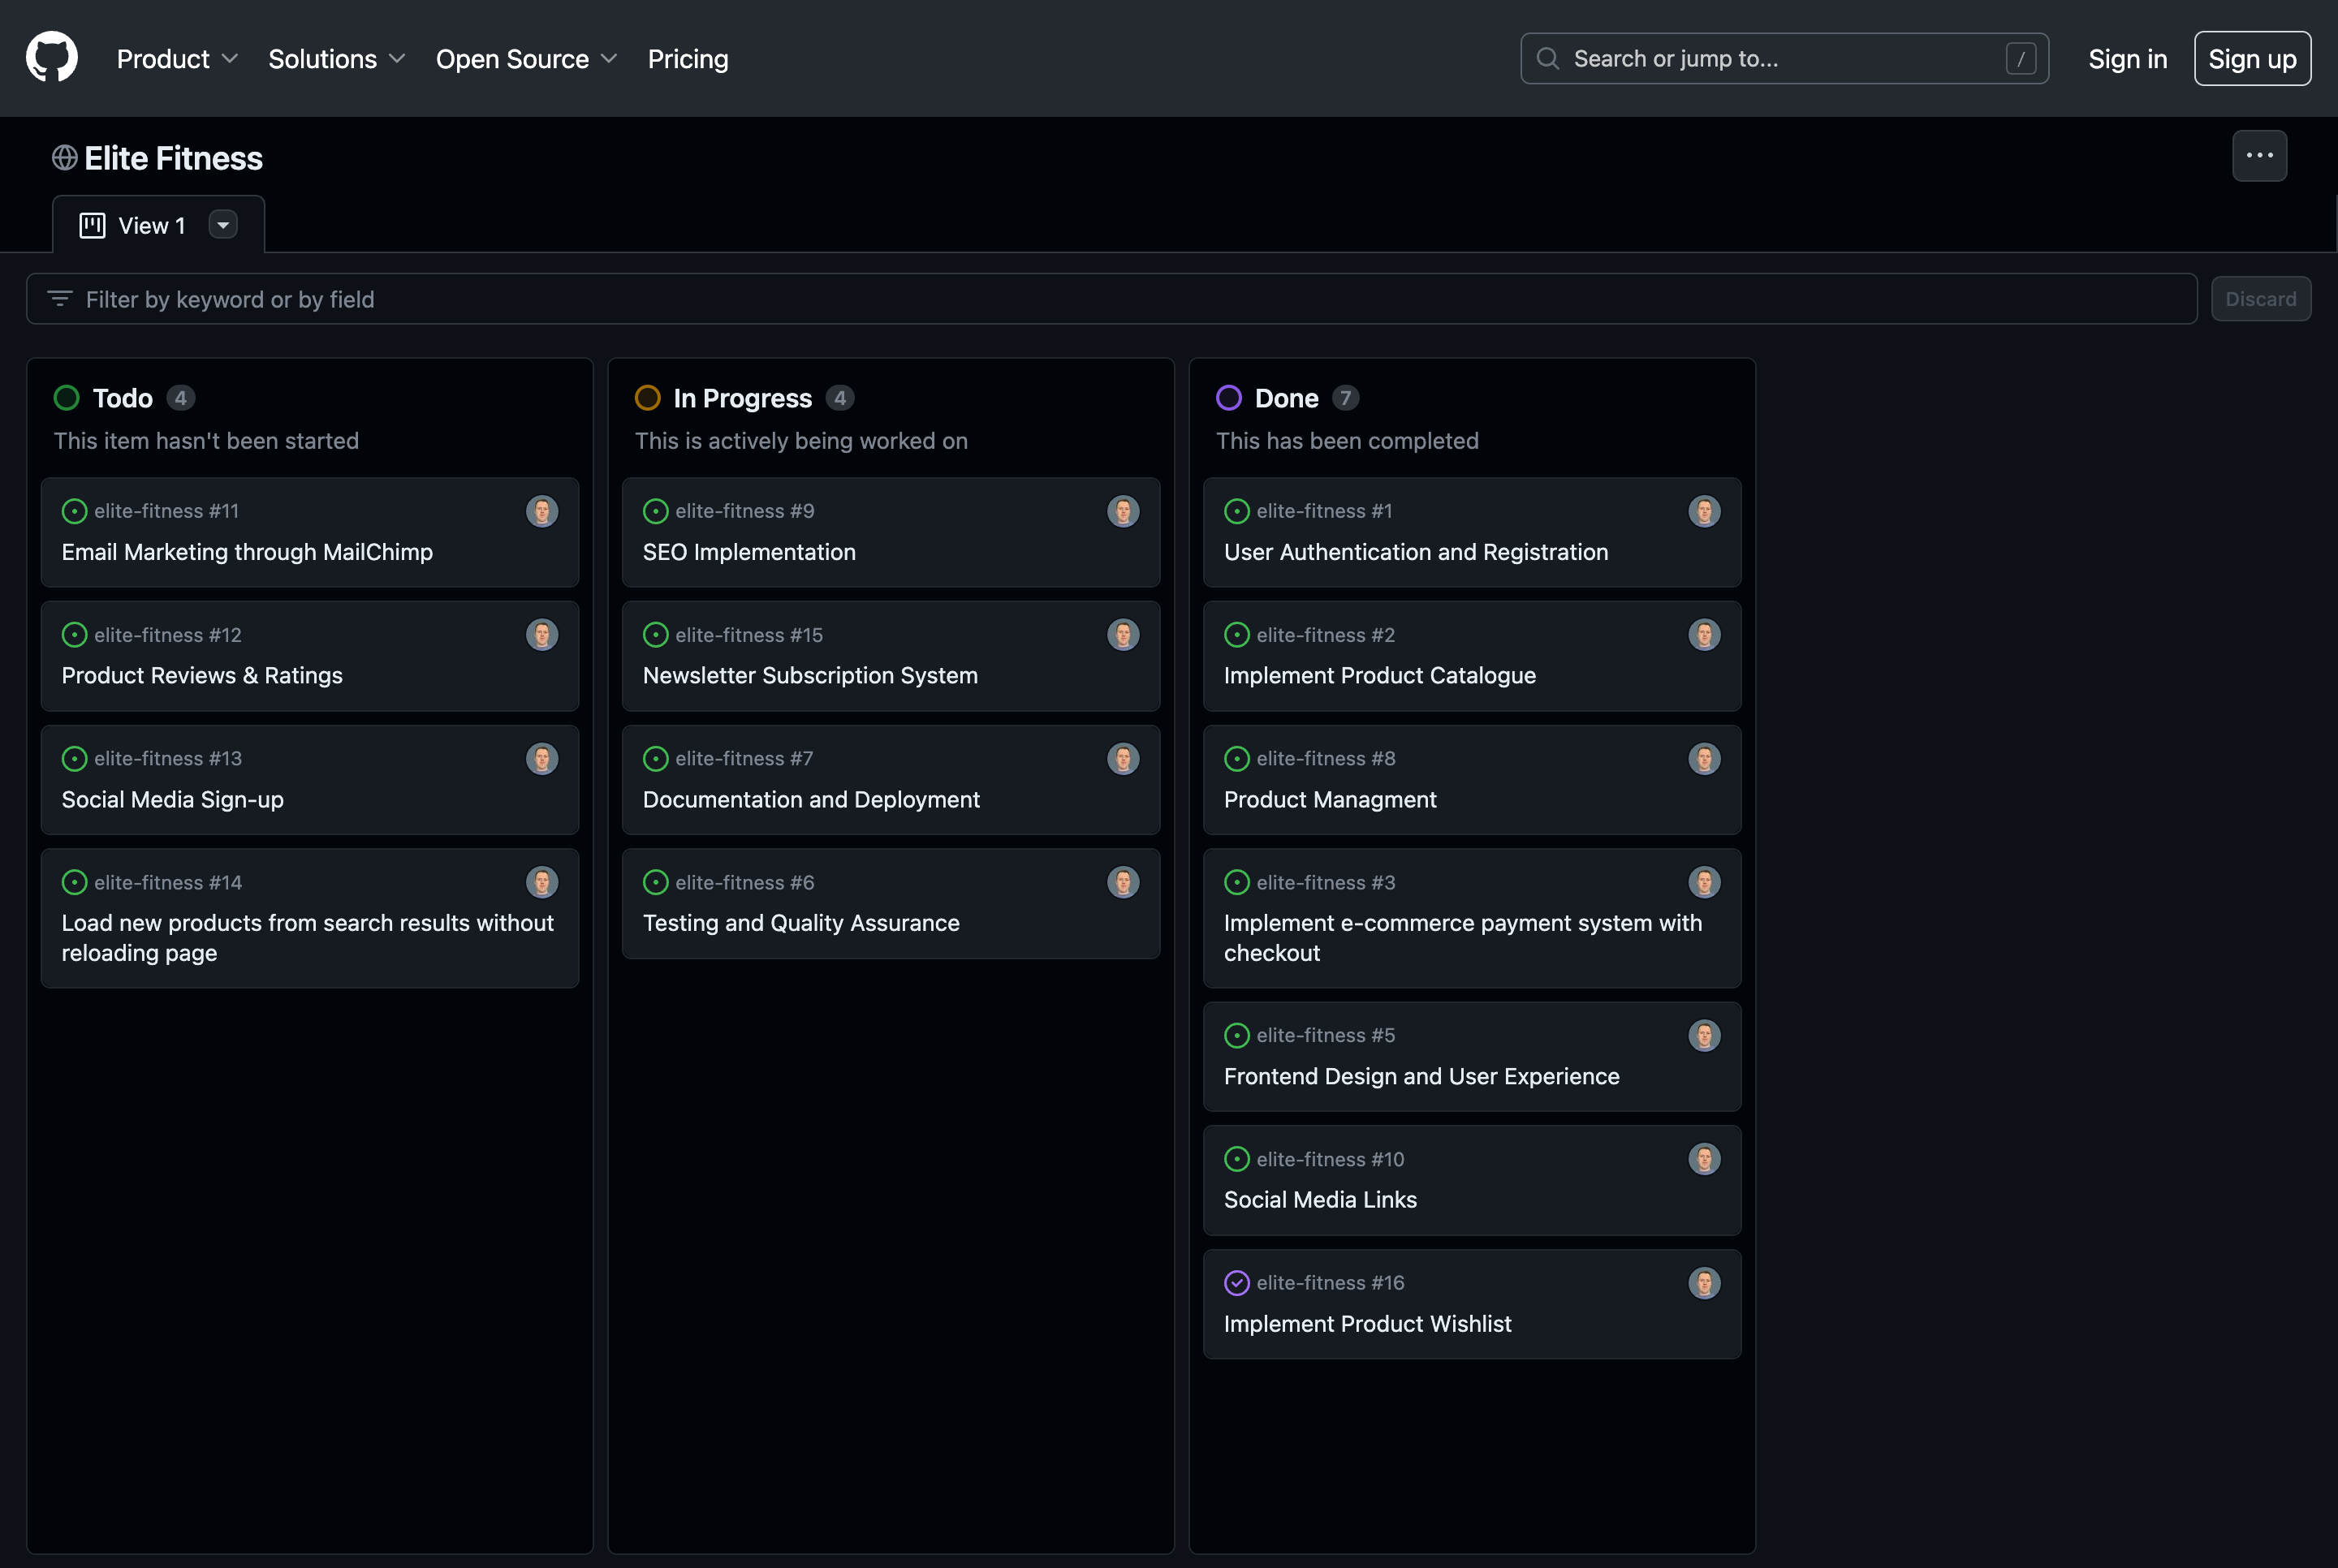Click the globe icon beside Elite Fitness
Screen dimensions: 2338x1568
(65, 158)
